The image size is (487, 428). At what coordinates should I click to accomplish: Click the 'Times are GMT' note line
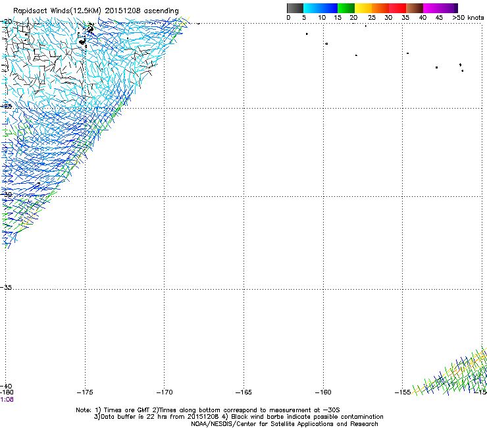coord(208,410)
